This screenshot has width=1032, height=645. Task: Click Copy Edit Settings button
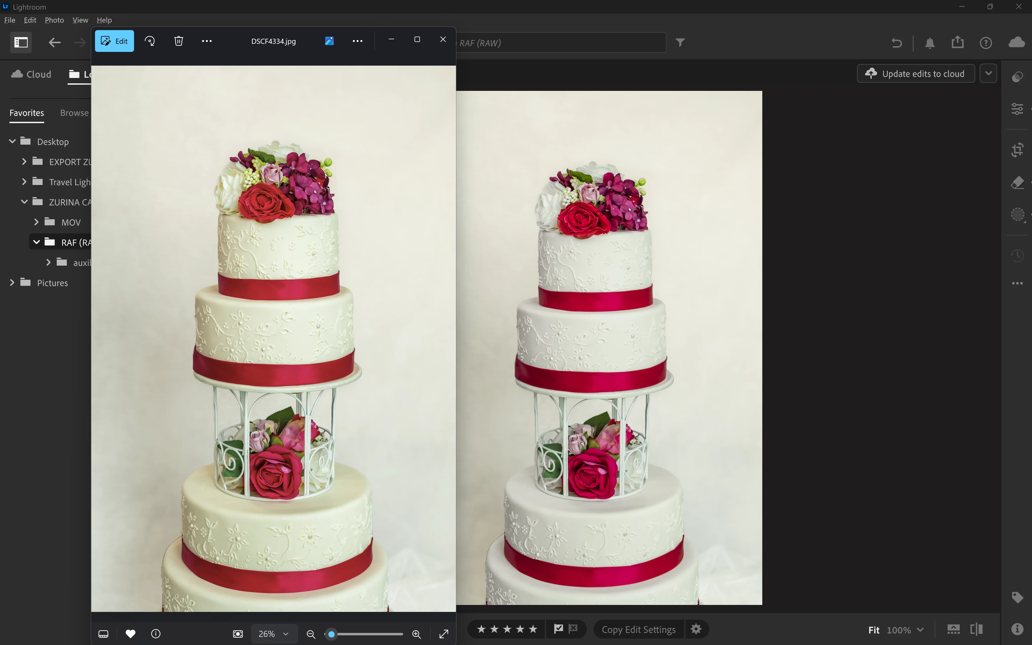coord(638,630)
